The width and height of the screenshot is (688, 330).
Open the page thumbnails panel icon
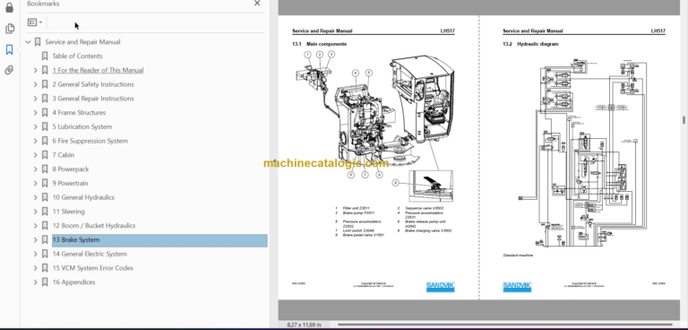click(x=9, y=29)
